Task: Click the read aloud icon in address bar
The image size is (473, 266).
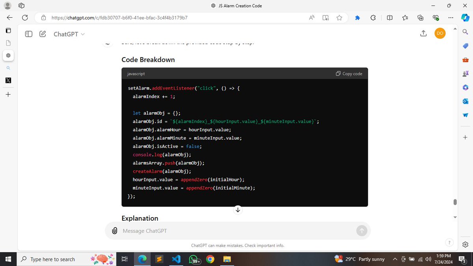Action: [312, 18]
